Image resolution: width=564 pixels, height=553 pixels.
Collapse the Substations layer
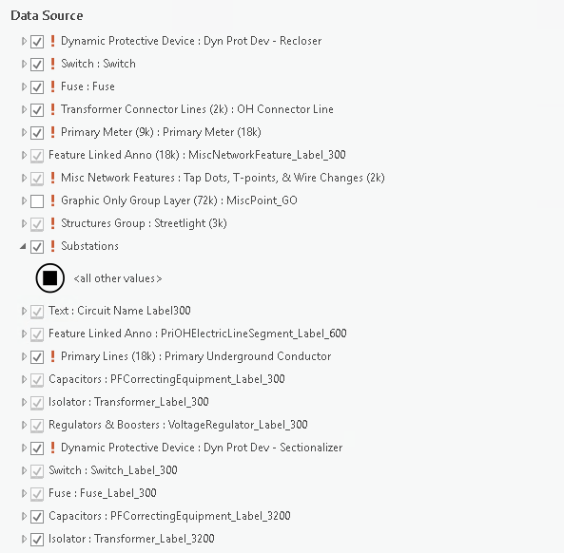[x=23, y=246]
